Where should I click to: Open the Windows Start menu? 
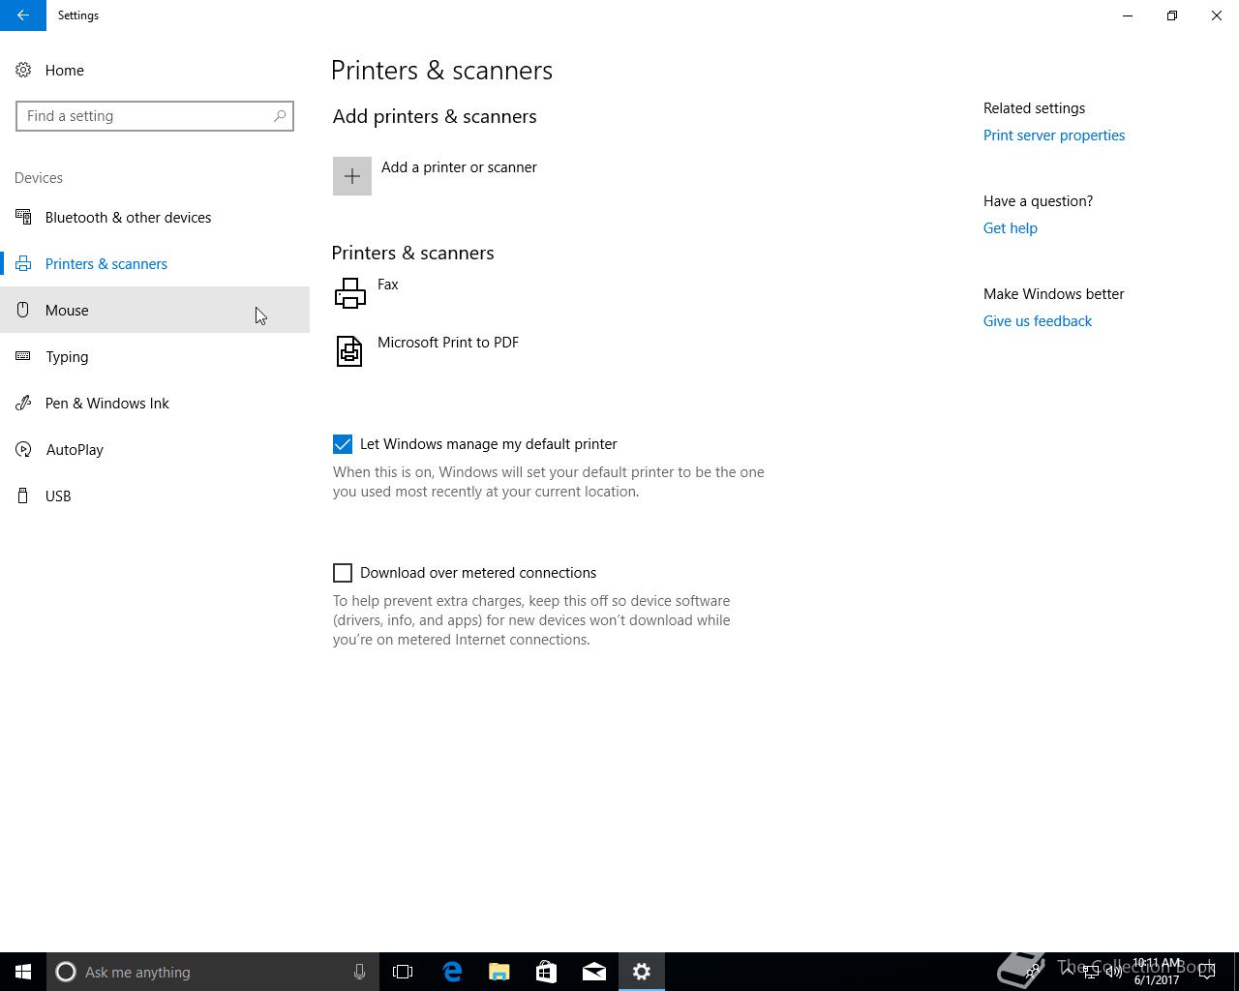pos(23,972)
